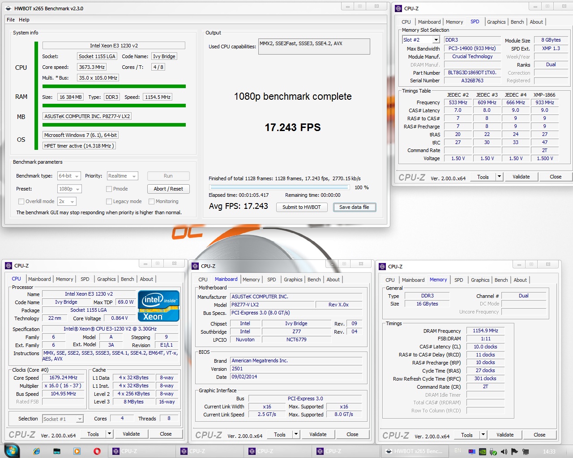The height and width of the screenshot is (458, 573).
Task: Click the XMP-1866 timings column header
Action: tap(544, 95)
